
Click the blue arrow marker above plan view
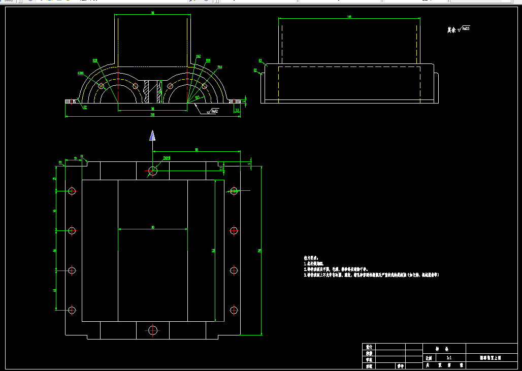(152, 136)
